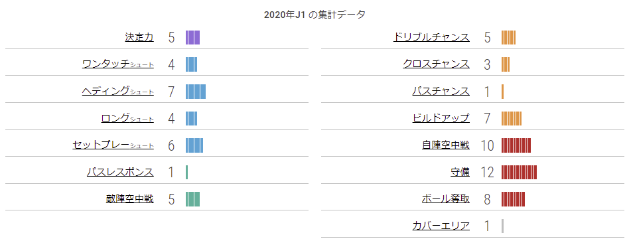Viewport: 631px width, 241px height.
Task: Open the クロスチャンス link
Action: pyautogui.click(x=436, y=64)
